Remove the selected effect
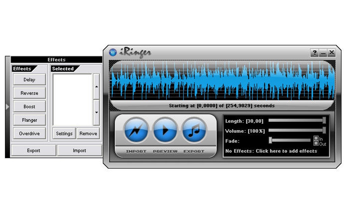344x214 pixels. point(88,133)
